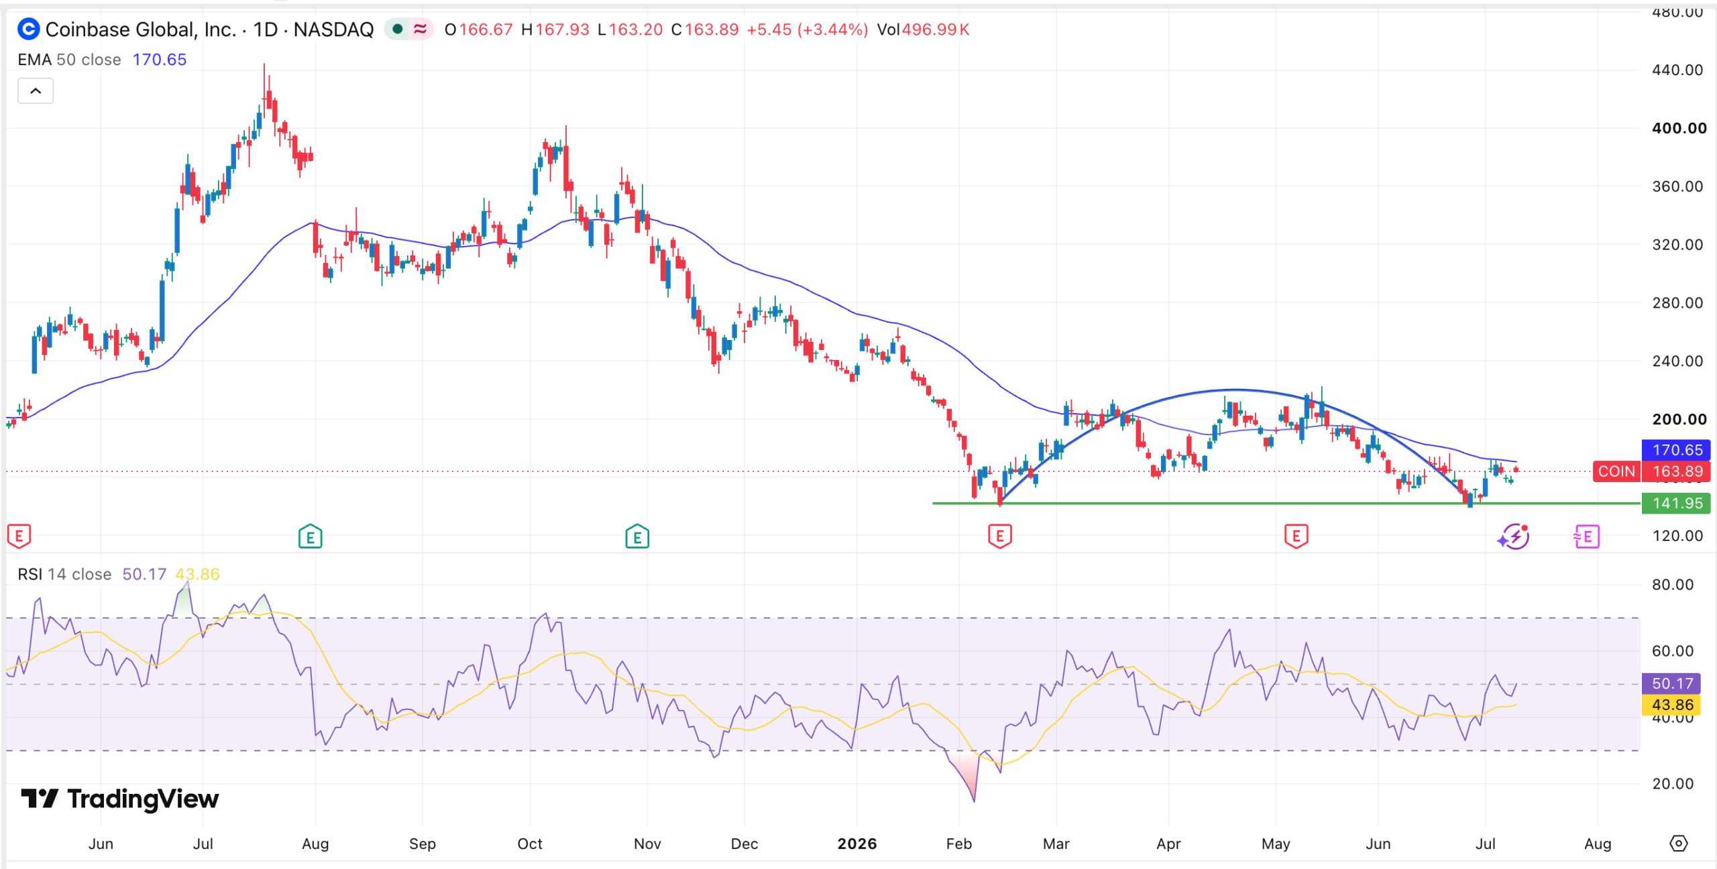
Task: Click the 80.00 RSI axis label
Action: (x=1673, y=585)
